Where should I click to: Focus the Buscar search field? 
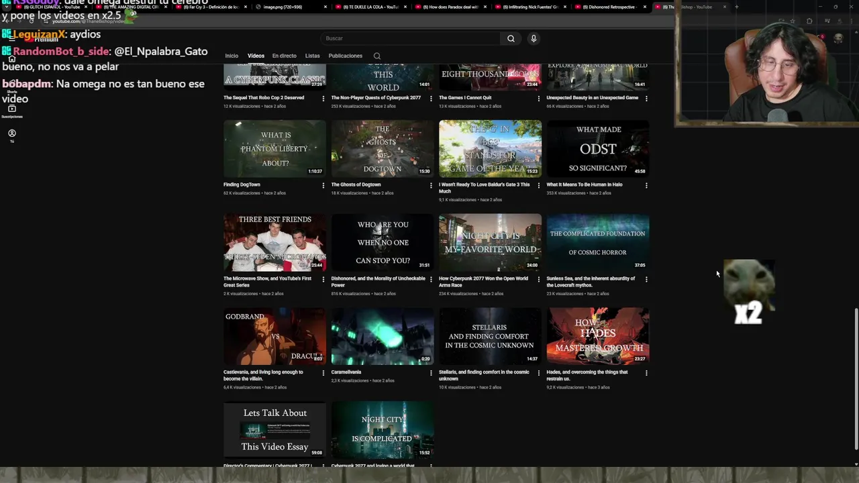[409, 38]
